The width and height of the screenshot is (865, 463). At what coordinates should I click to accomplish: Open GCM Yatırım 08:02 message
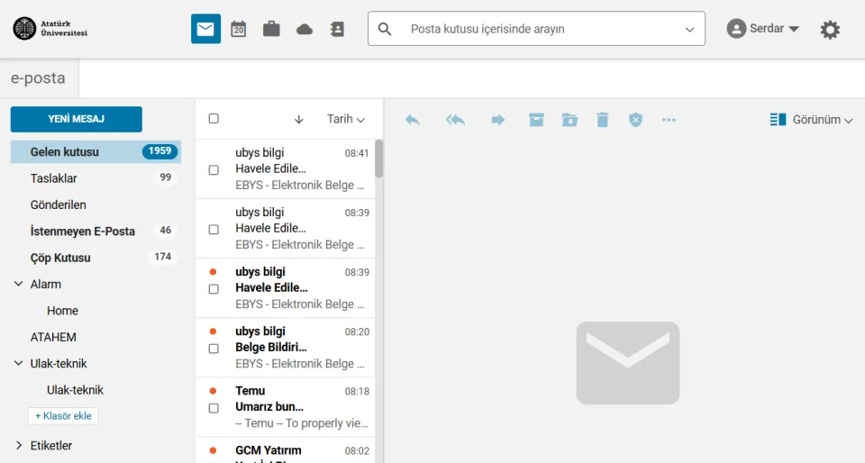tap(286, 452)
